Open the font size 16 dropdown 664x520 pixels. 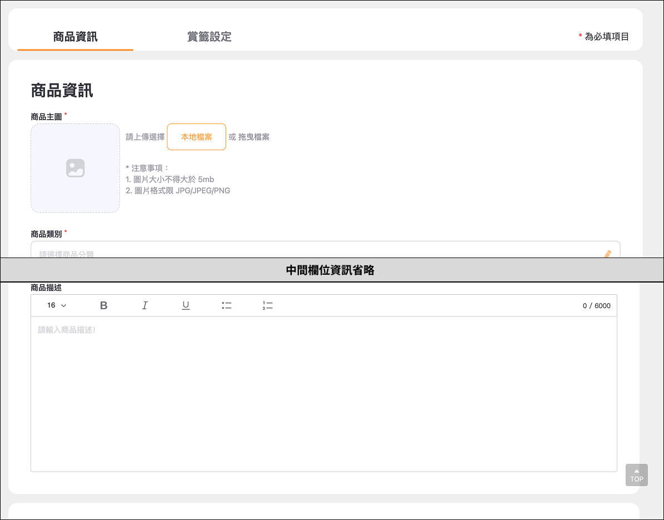tap(57, 305)
